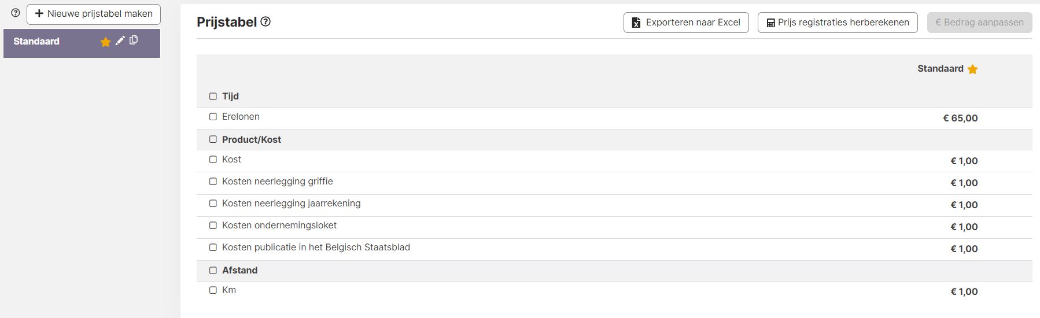This screenshot has width=1040, height=318.
Task: Click the help icon beside Prijstabel title
Action: coord(265,22)
